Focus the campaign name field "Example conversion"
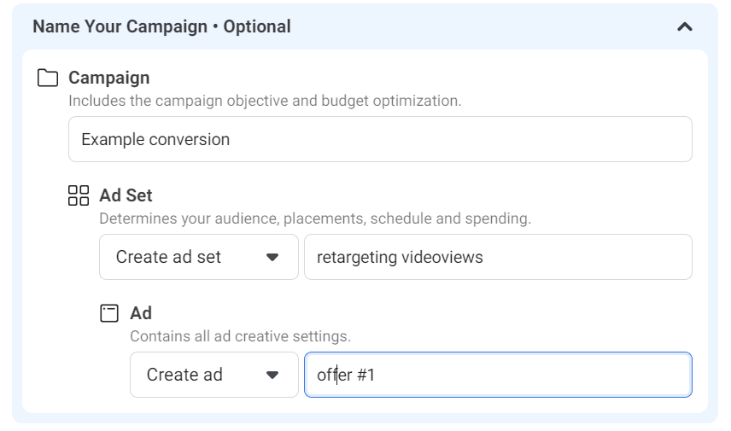 tap(380, 139)
